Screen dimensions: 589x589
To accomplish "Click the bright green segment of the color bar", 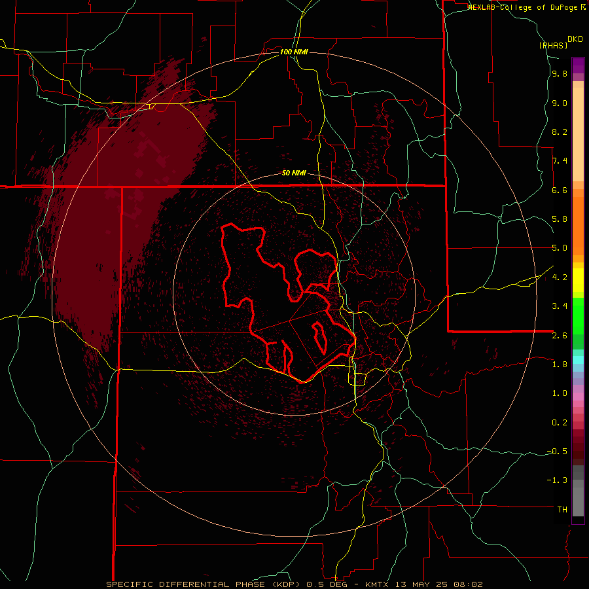I will click(x=578, y=315).
